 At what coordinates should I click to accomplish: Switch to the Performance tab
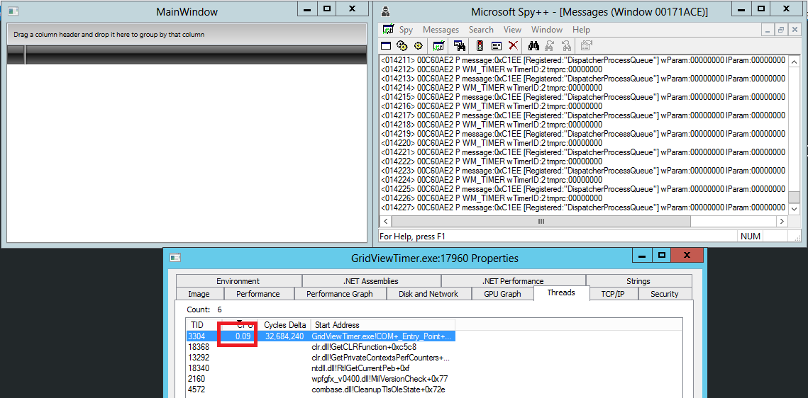point(258,294)
